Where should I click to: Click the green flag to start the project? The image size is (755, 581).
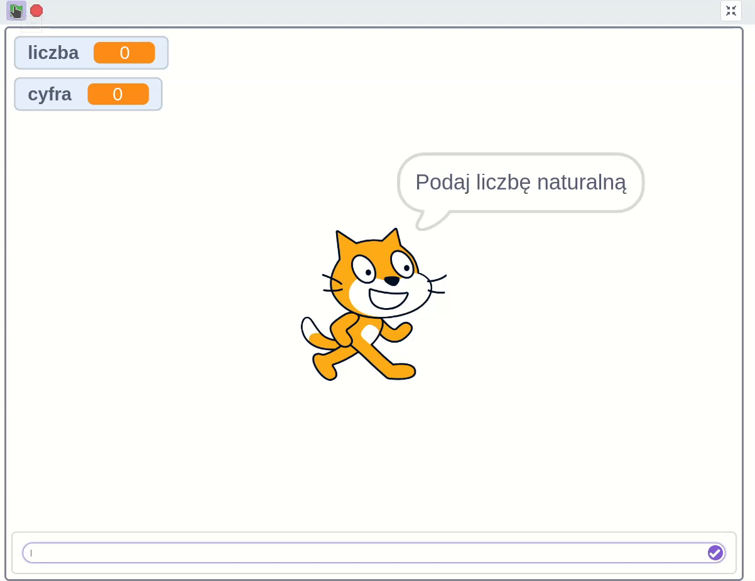[x=16, y=11]
